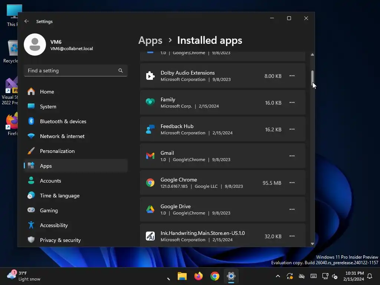Click the Wi-Fi network icon in sidebar
The image size is (380, 285).
click(x=31, y=136)
